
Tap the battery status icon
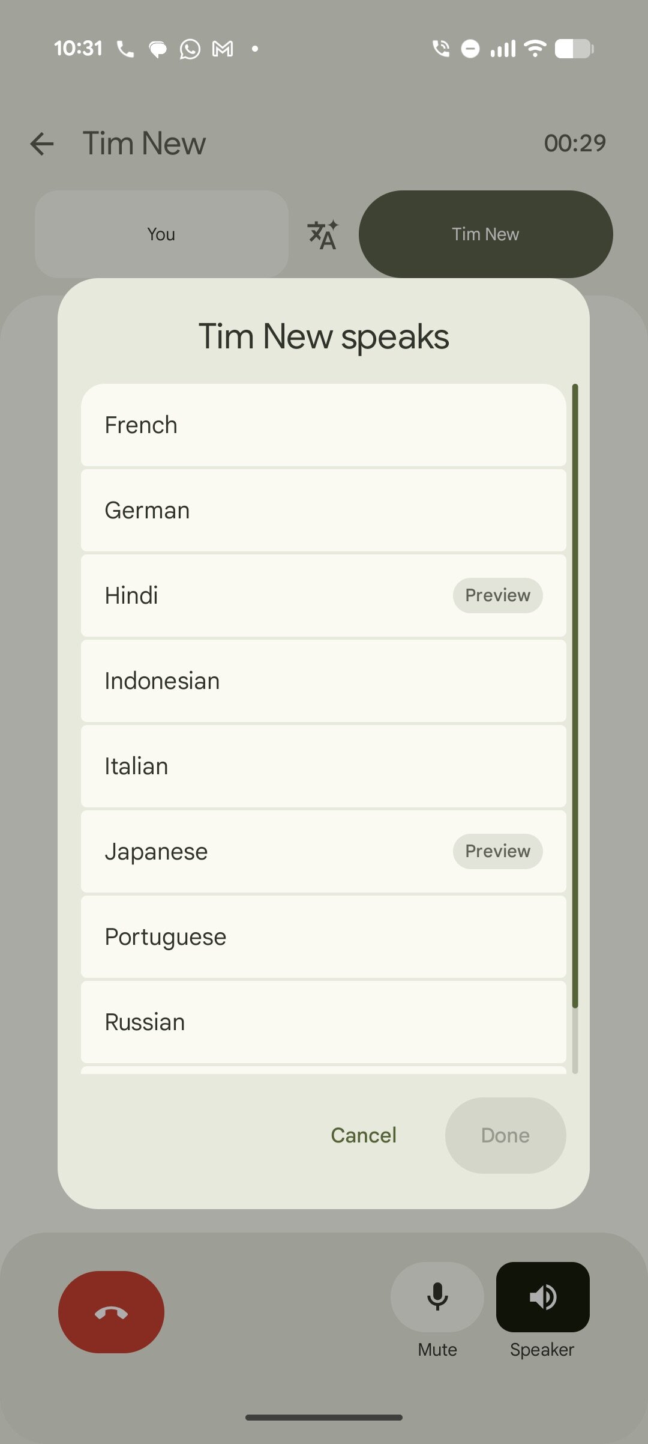[x=574, y=49]
